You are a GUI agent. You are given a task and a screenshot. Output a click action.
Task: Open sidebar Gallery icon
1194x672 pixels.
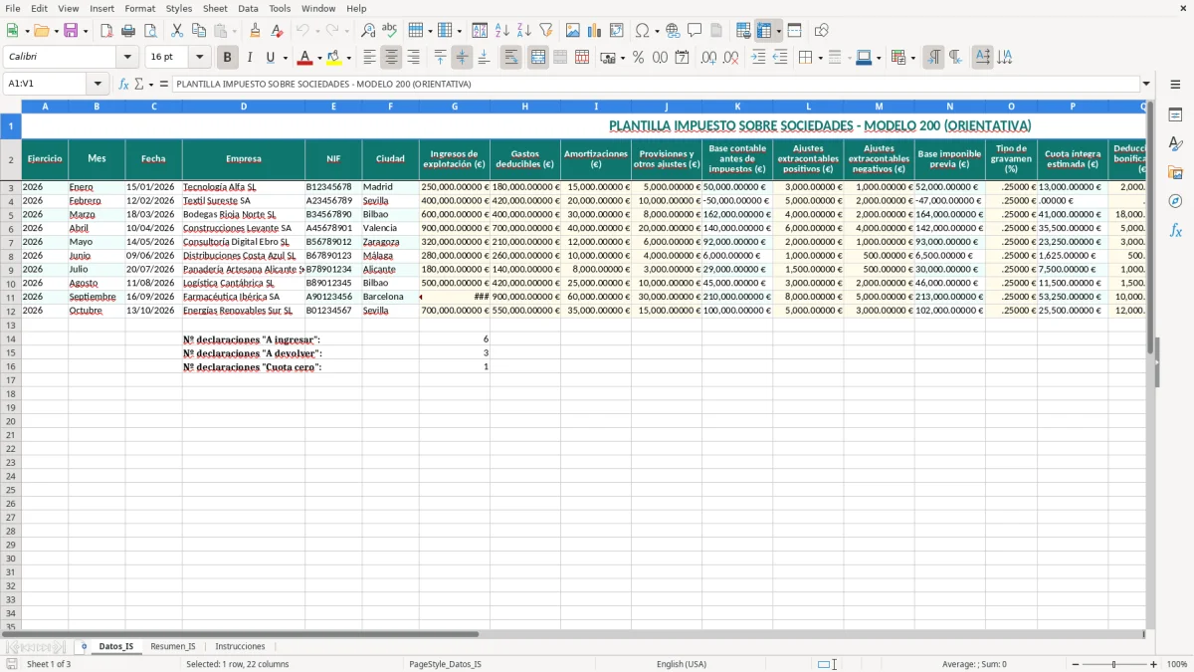[1175, 172]
